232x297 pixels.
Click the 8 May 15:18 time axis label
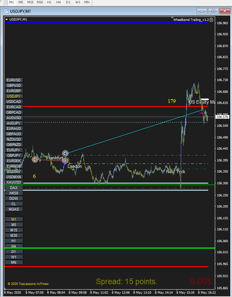(186, 292)
